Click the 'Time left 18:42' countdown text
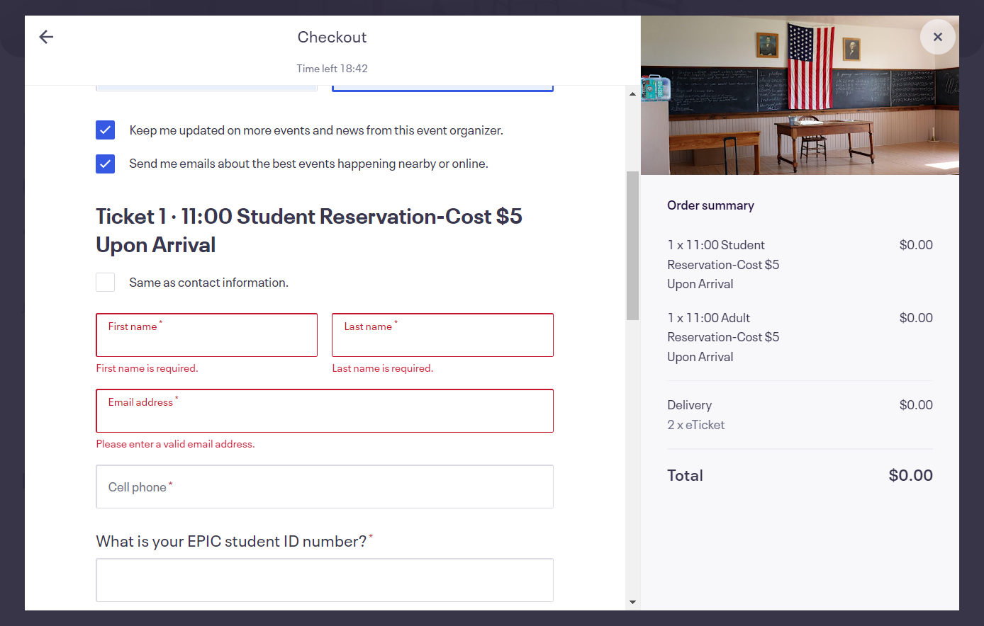This screenshot has height=626, width=984. [x=332, y=69]
